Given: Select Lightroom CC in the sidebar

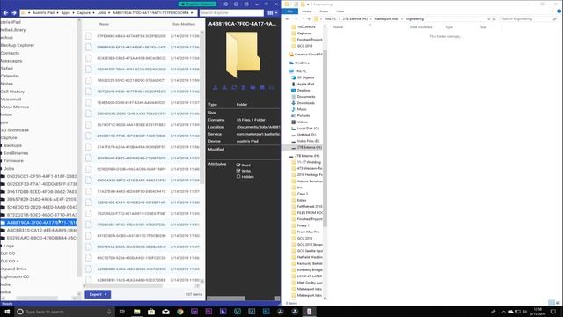Looking at the screenshot, I should coord(15,276).
